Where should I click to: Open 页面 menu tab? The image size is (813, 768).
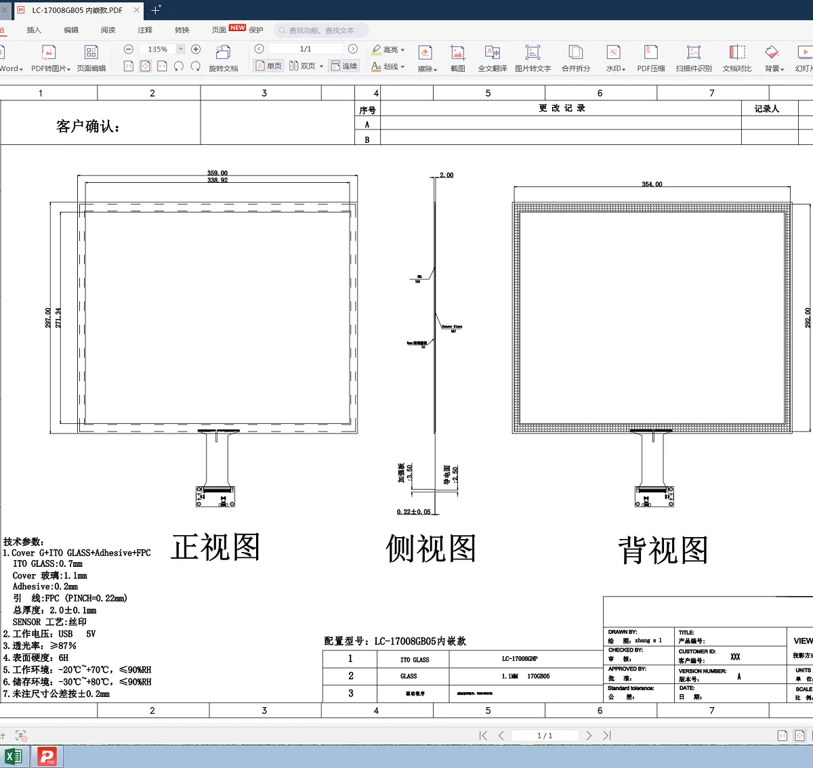click(x=219, y=30)
